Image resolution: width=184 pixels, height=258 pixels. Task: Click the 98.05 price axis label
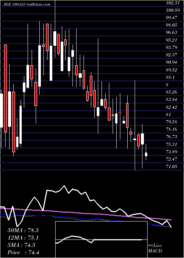tap(172, 25)
